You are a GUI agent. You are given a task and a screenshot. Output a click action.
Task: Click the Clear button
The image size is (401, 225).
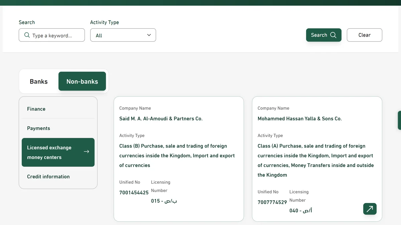[x=365, y=35]
